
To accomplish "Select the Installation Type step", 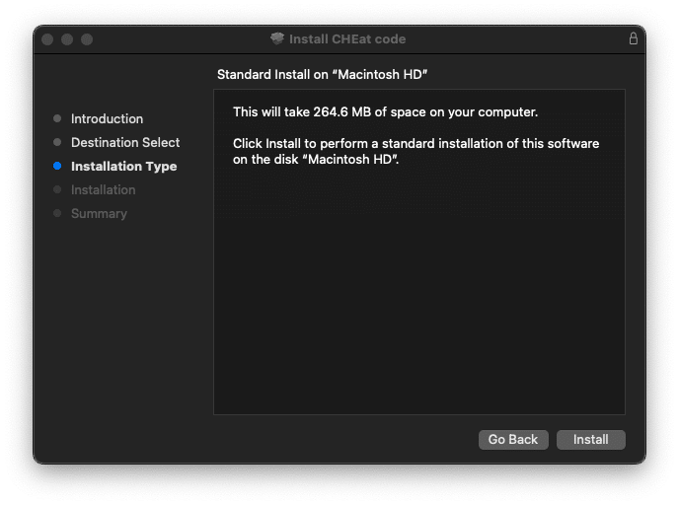I will pyautogui.click(x=123, y=166).
